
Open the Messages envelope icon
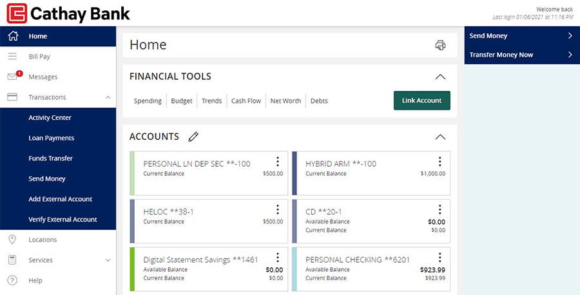[12, 77]
